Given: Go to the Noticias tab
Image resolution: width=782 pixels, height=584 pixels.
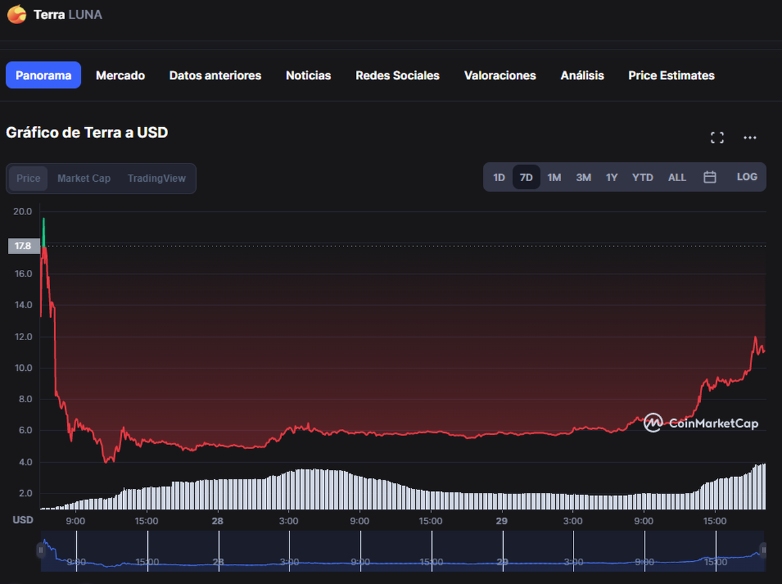Looking at the screenshot, I should point(308,76).
